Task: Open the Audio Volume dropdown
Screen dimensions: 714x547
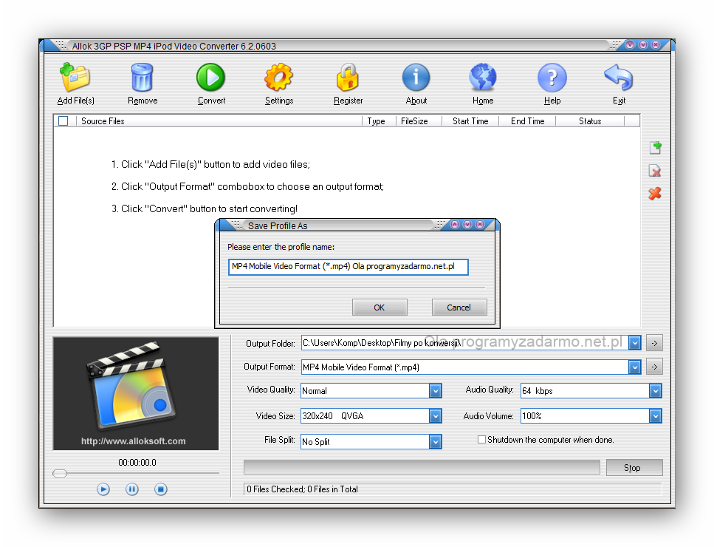Action: click(x=655, y=415)
